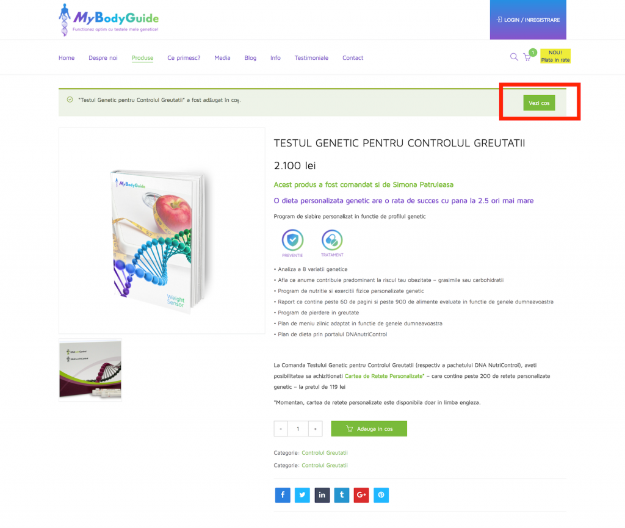Open the Despre noi menu item
The height and width of the screenshot is (528, 625).
coord(103,58)
